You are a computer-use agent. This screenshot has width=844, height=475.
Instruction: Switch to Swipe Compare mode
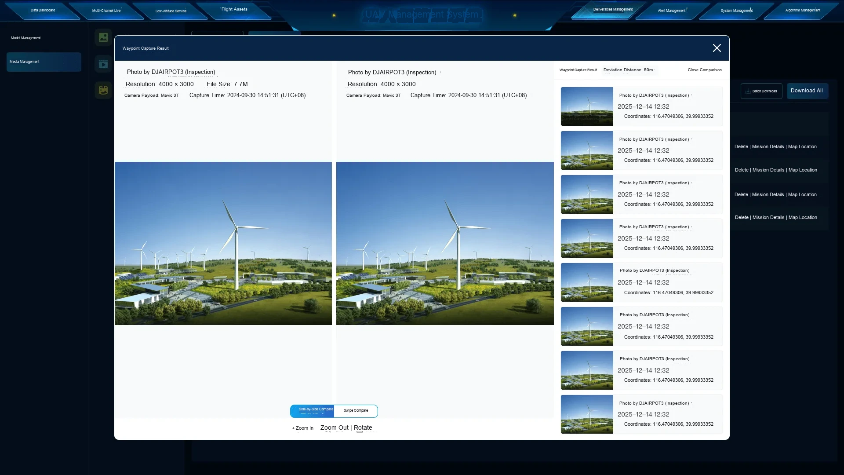tap(356, 411)
